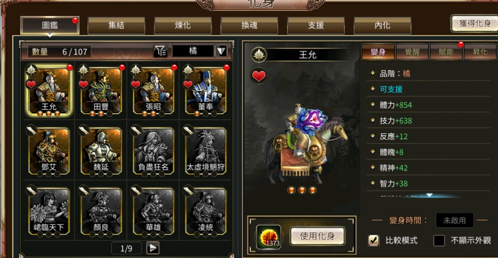
Task: Open the 橘 grade dropdown arrow
Action: tap(221, 51)
